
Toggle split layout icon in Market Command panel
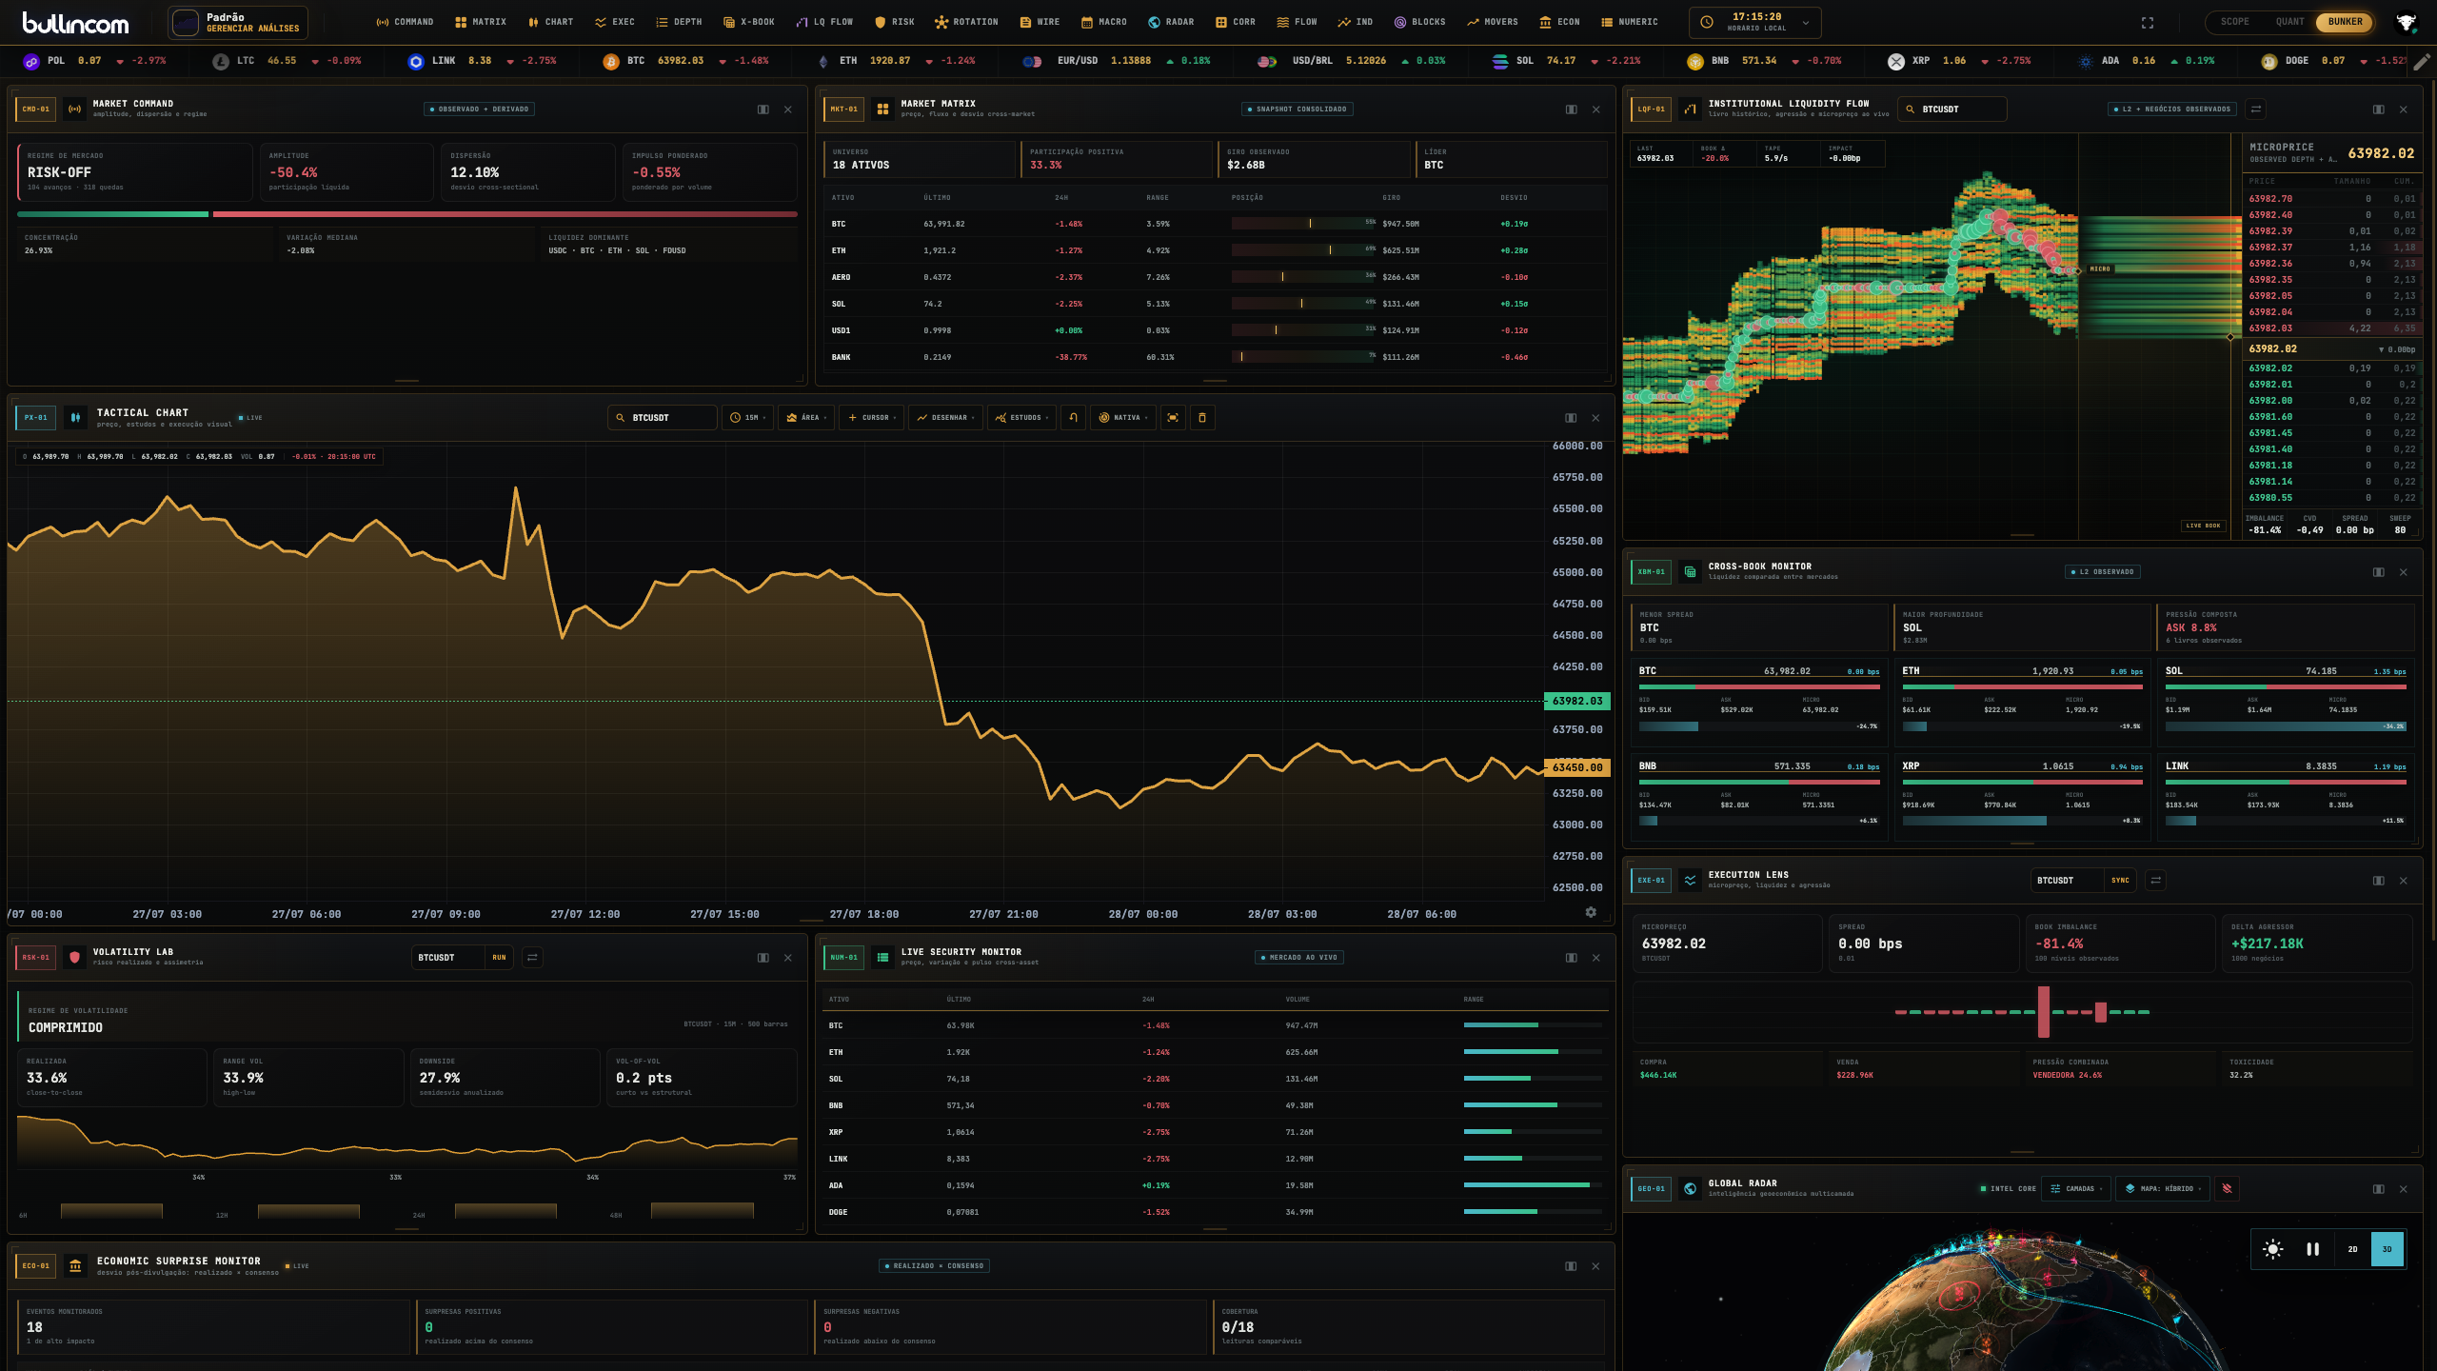tap(763, 109)
